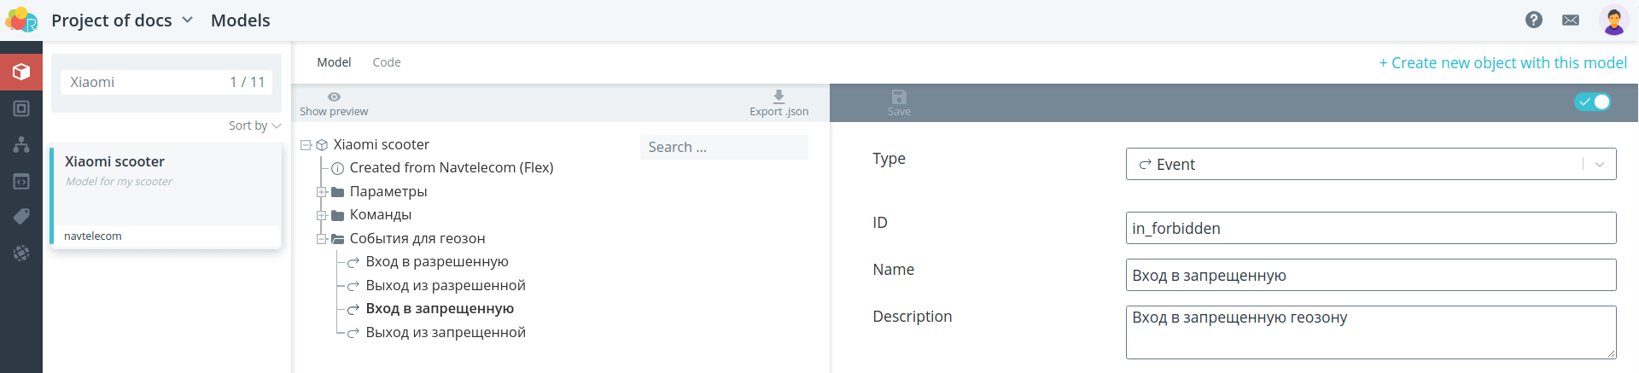Open the code brackets sidebar icon
1639x373 pixels.
[x=21, y=181]
